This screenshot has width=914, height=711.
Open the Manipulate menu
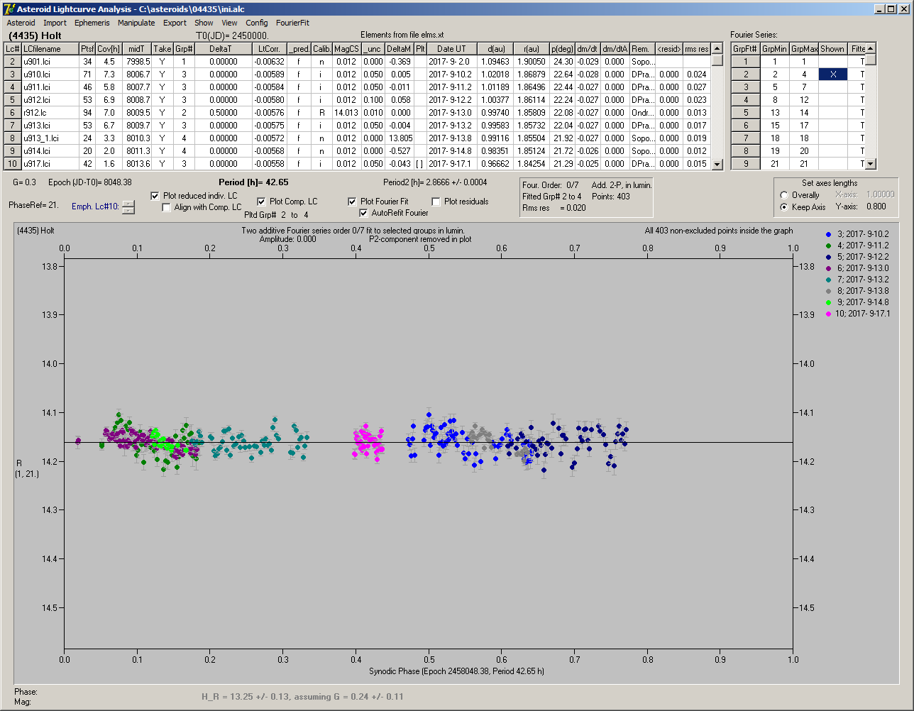pyautogui.click(x=136, y=23)
